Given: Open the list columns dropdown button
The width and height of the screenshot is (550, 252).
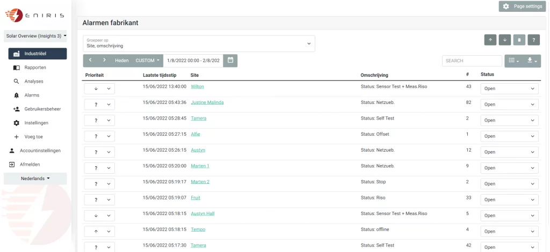Looking at the screenshot, I should coord(513,61).
